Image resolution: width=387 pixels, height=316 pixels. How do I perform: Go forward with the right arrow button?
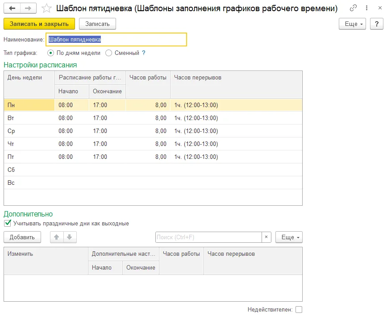(28, 8)
